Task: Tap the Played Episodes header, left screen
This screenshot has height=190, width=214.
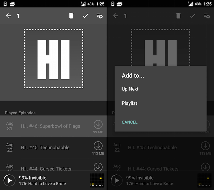Action: [x=20, y=113]
